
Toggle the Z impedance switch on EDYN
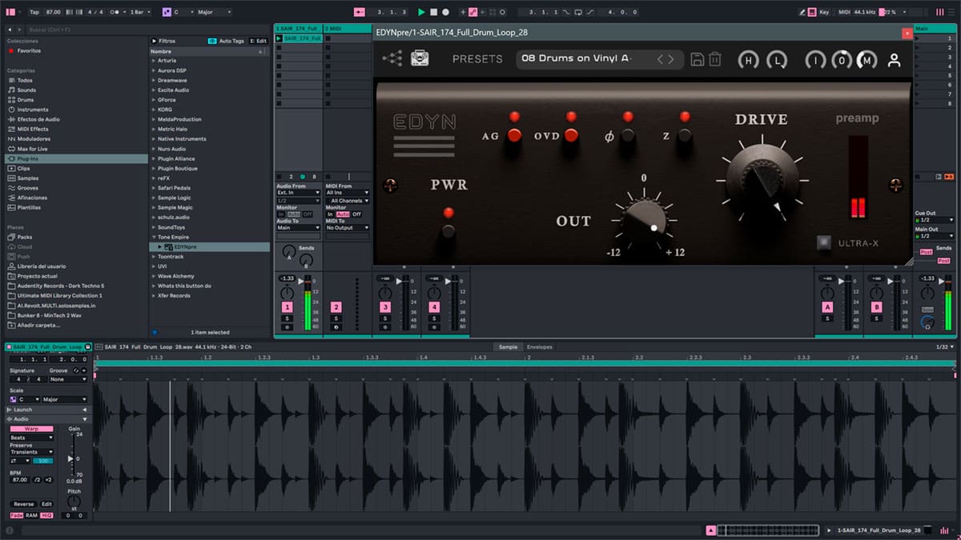coord(685,135)
